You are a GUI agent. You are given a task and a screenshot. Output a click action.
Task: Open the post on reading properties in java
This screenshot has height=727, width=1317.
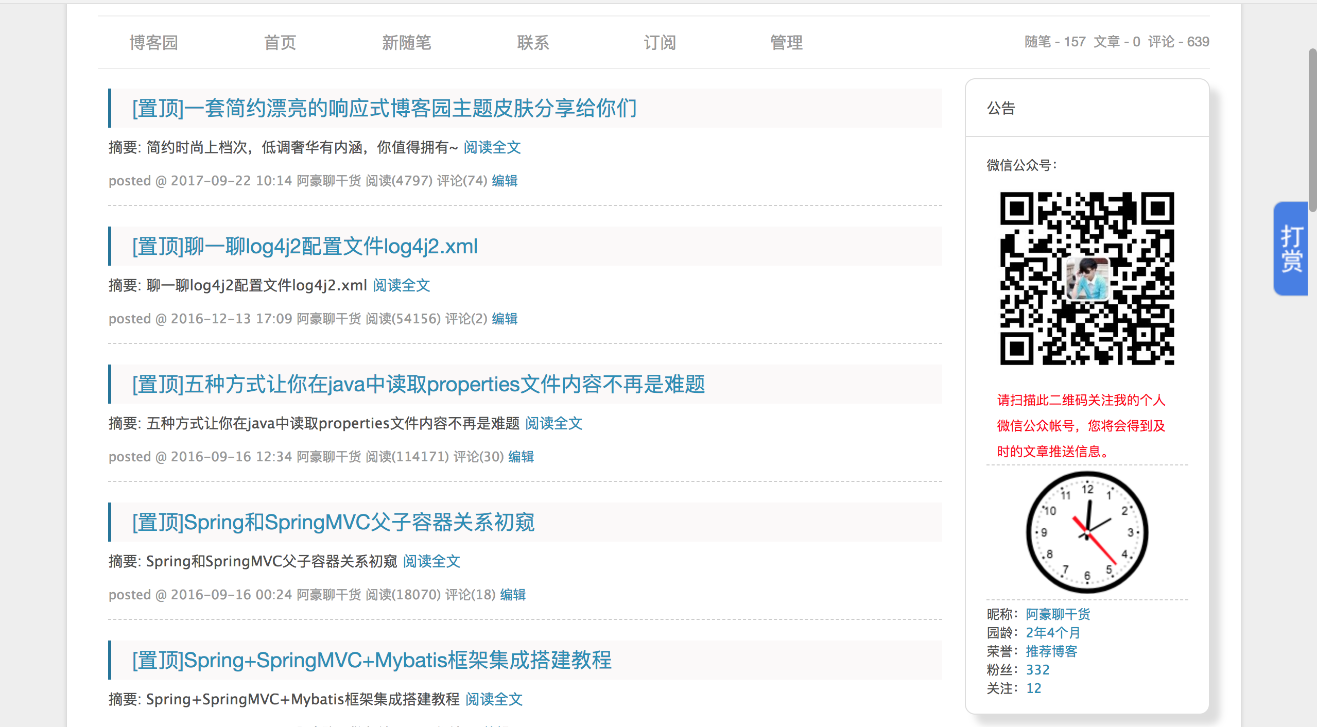pos(419,384)
